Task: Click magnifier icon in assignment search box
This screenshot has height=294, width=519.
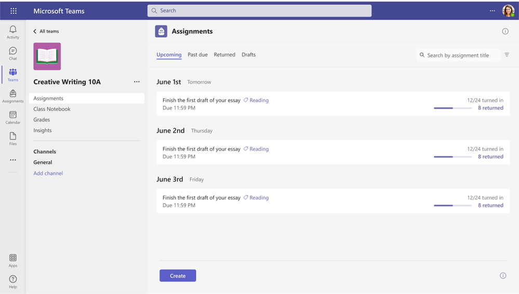Action: pos(422,55)
